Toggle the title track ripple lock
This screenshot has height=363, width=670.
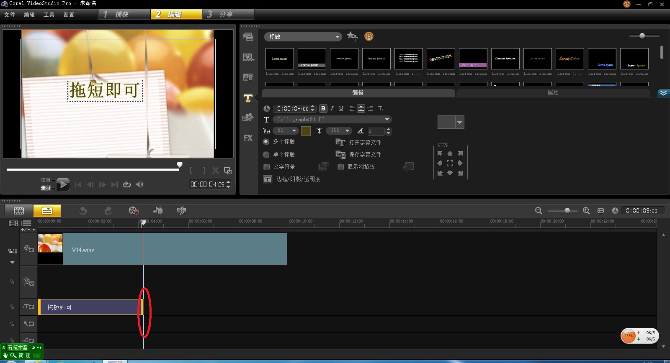(12, 307)
